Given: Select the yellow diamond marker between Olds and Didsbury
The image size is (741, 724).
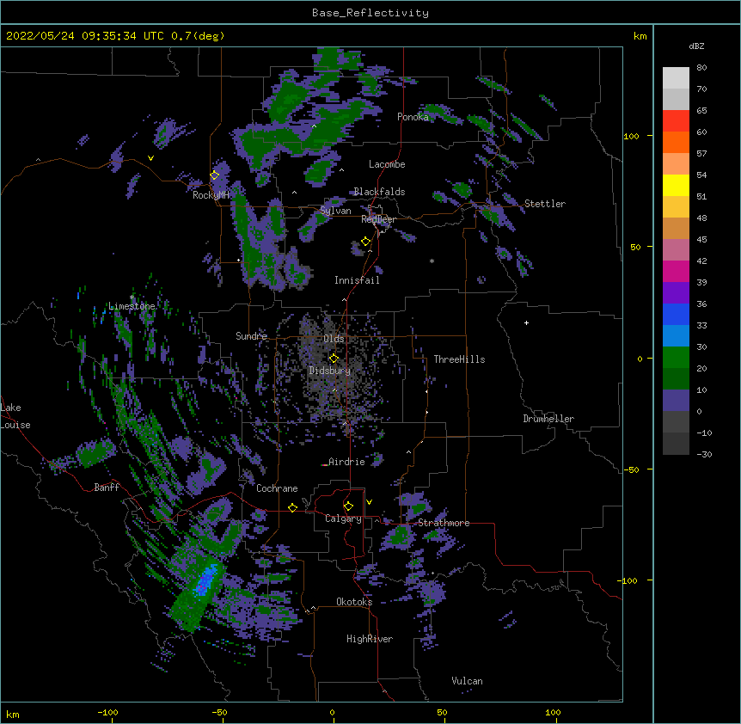Looking at the screenshot, I should tap(334, 359).
